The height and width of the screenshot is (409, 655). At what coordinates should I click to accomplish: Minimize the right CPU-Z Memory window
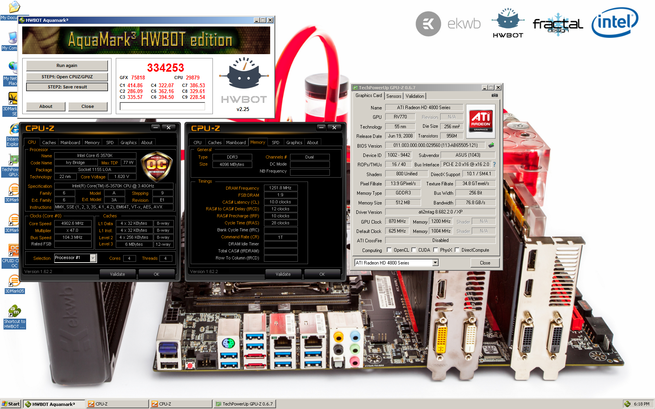(321, 127)
